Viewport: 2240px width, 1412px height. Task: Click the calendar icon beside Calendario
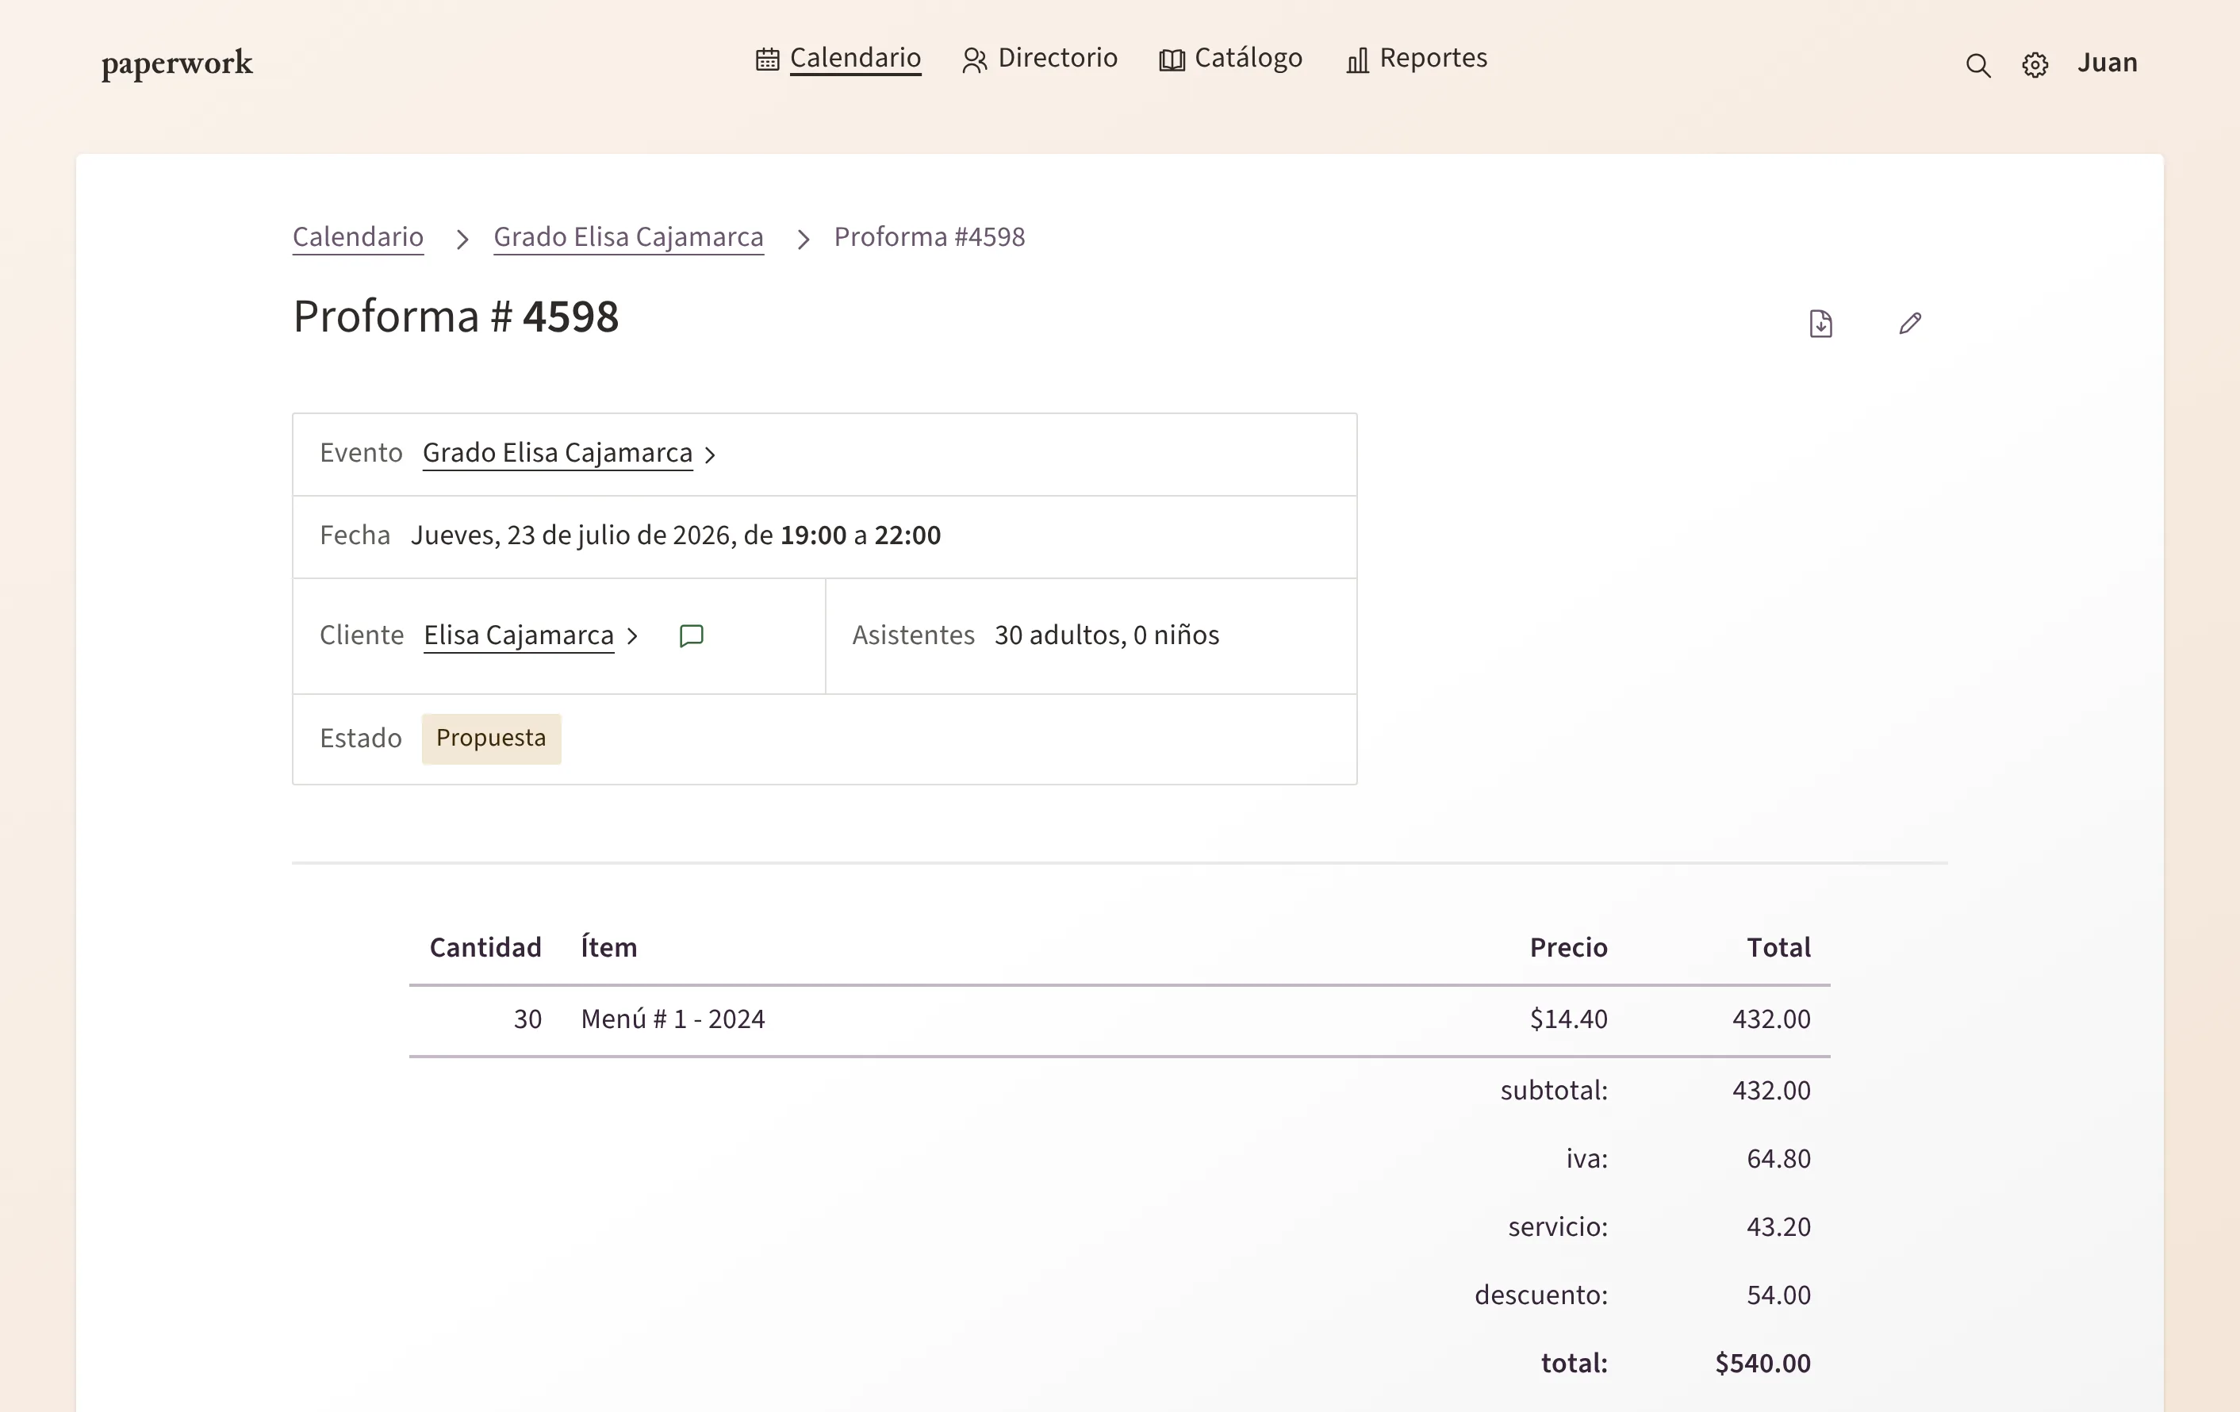[x=768, y=59]
